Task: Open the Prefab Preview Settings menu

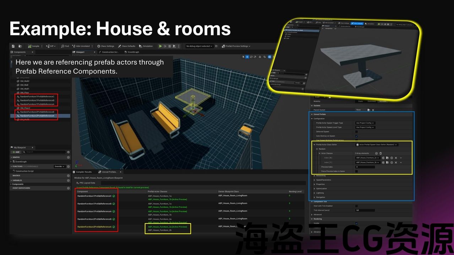Action: pyautogui.click(x=236, y=46)
